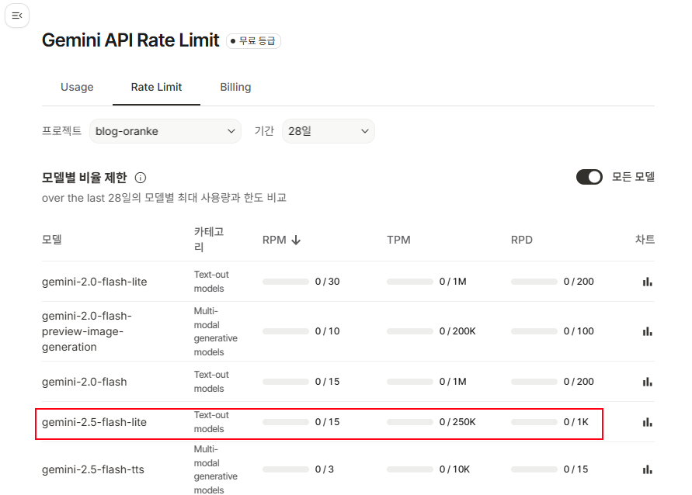Screen dimensions: 692x495
Task: Click the TPM column header
Action: point(398,240)
